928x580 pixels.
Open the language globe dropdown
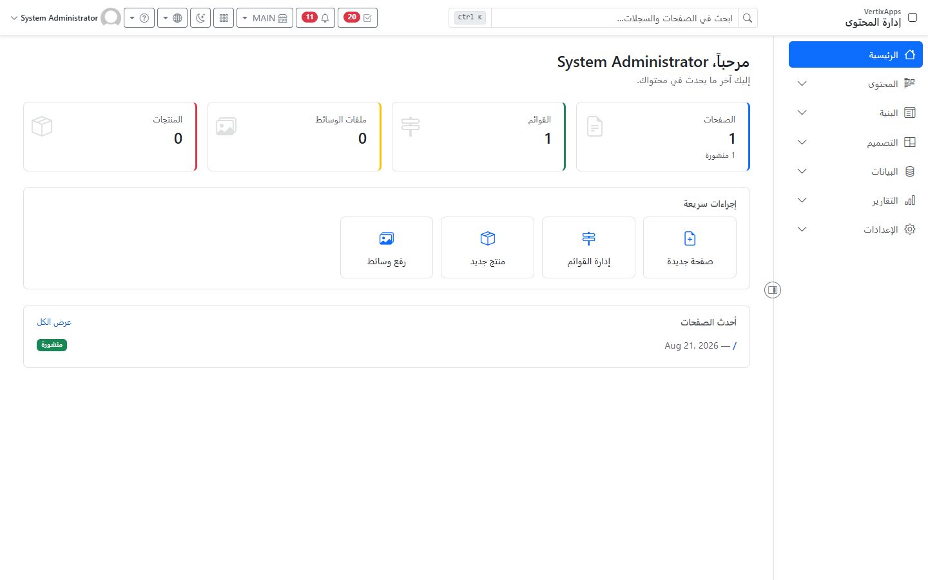(173, 18)
